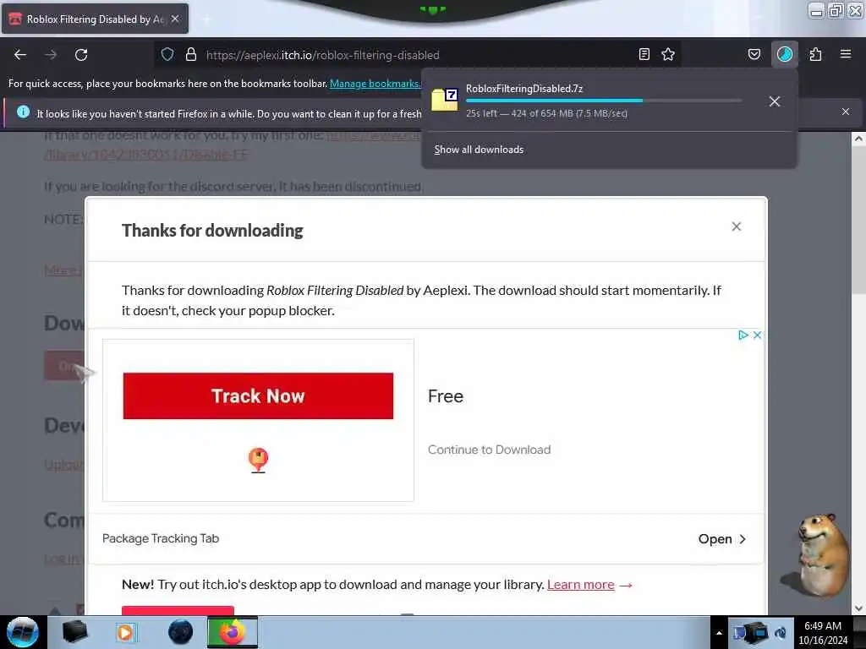Open the extensions puzzle icon

815,54
